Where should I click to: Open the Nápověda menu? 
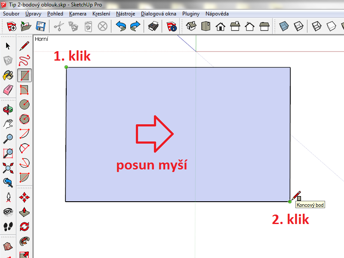tap(217, 14)
